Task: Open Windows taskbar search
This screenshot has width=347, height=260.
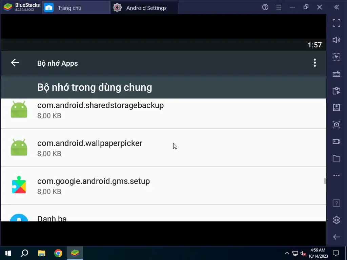Action: [x=24, y=253]
